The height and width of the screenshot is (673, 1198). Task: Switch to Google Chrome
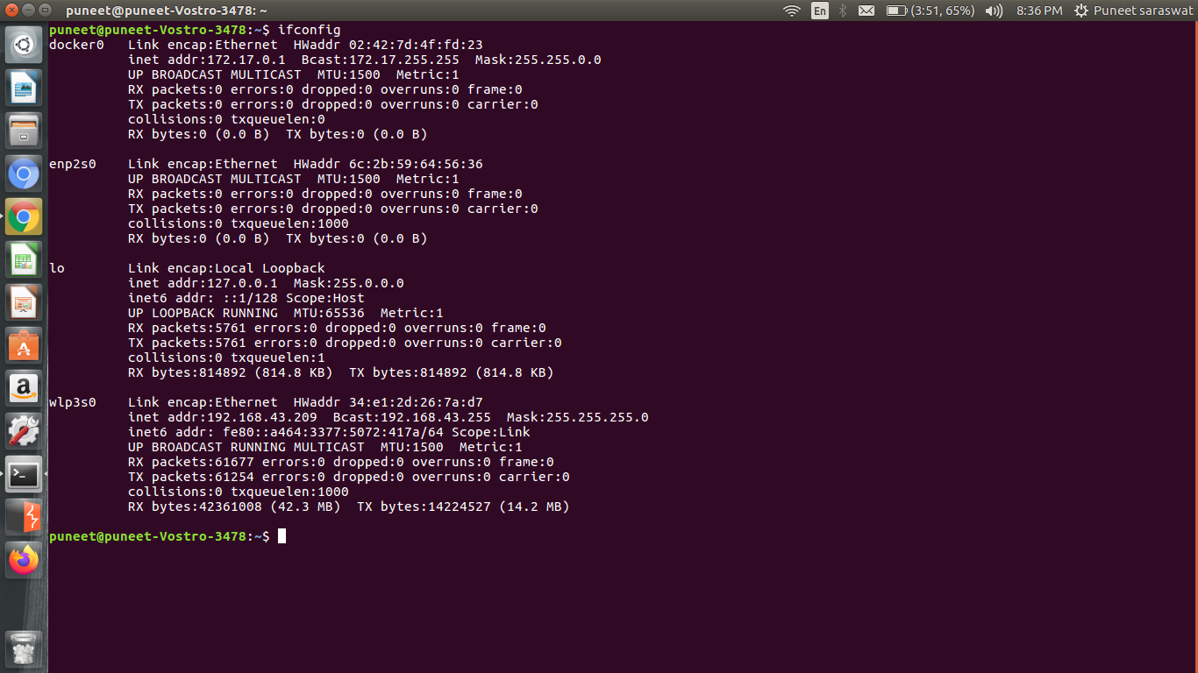pos(24,216)
